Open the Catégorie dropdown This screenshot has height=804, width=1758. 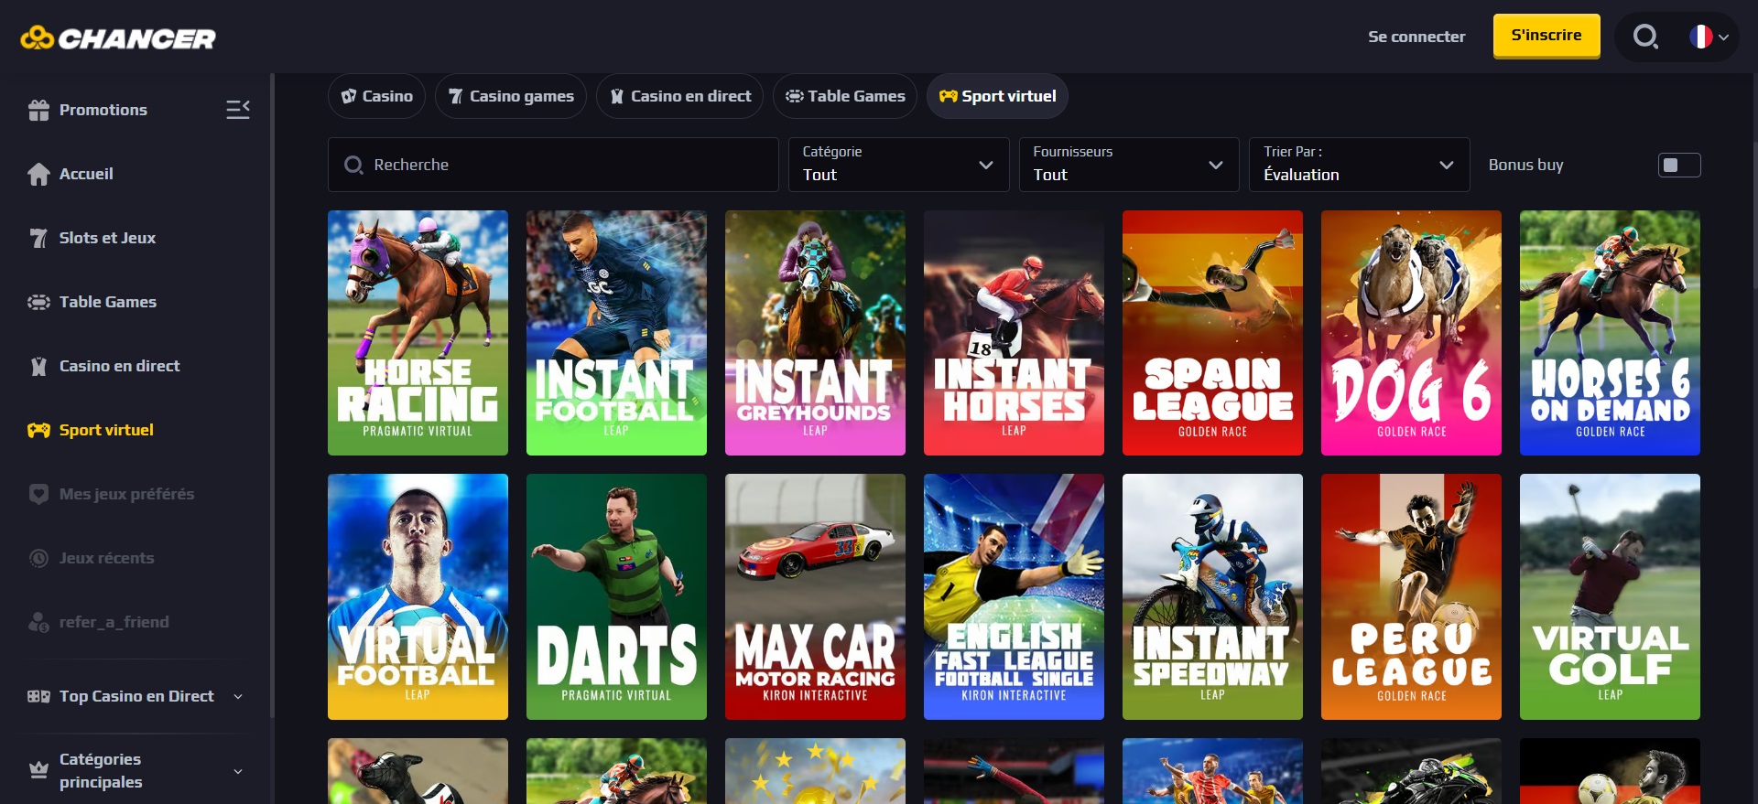[x=898, y=165]
